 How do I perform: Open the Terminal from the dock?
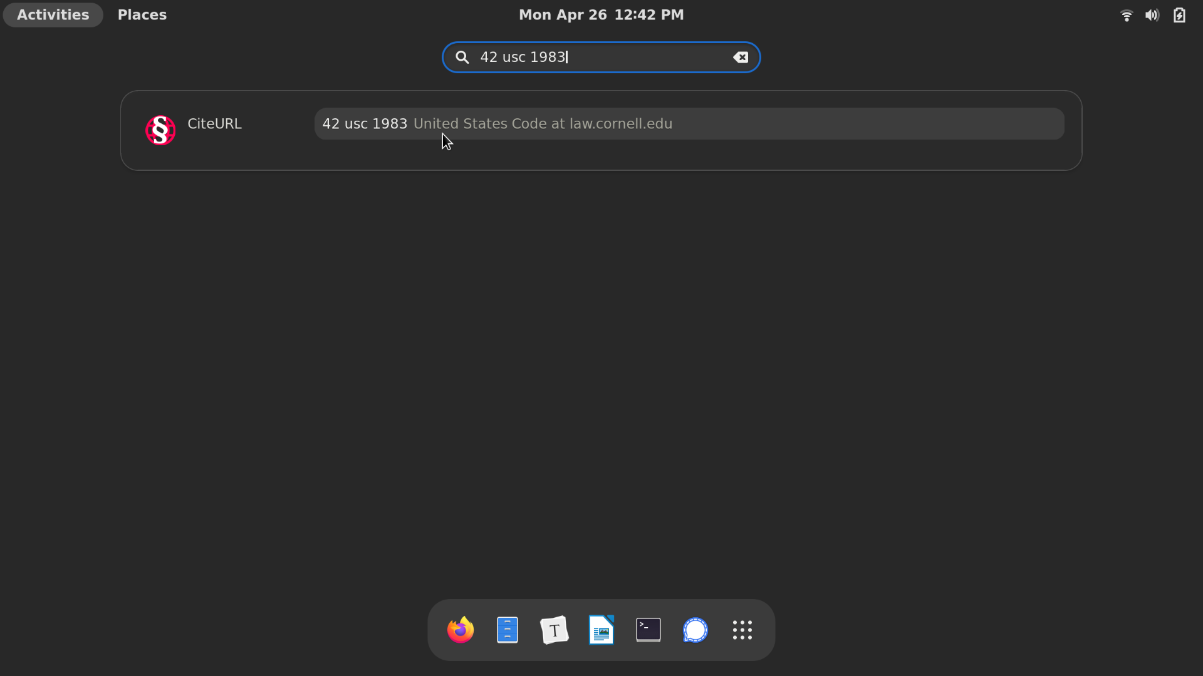(x=648, y=630)
